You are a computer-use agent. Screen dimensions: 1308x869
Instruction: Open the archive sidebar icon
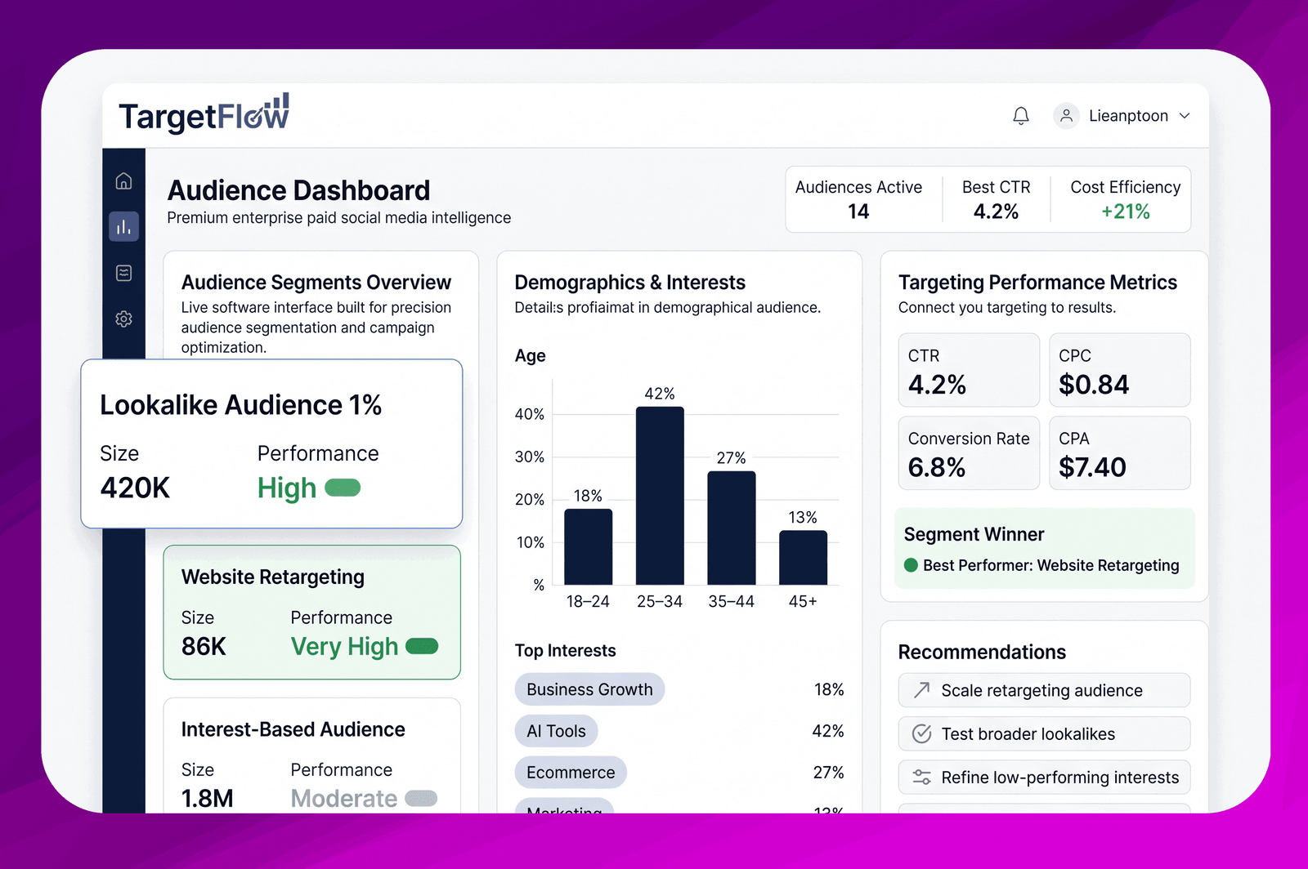123,273
